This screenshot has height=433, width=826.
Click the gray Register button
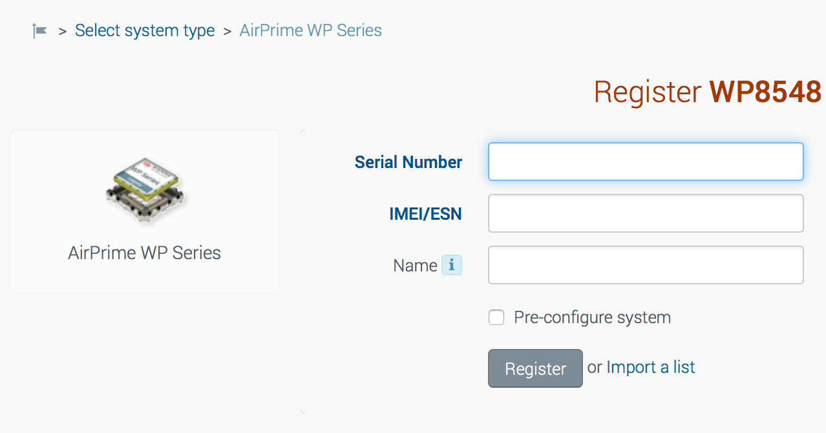tap(535, 368)
